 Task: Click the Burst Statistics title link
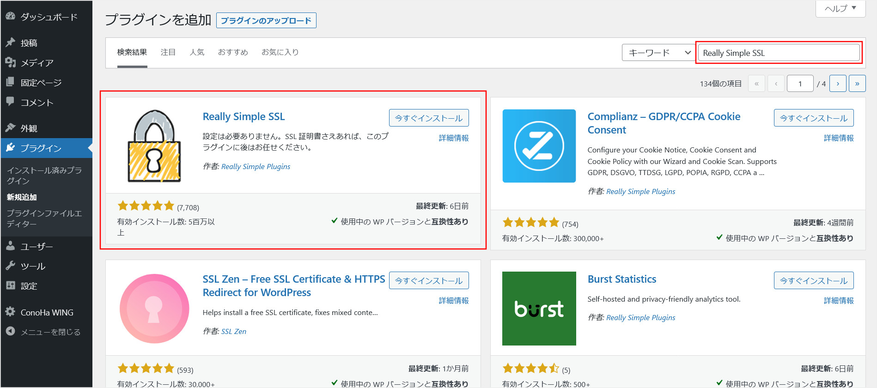tap(622, 279)
